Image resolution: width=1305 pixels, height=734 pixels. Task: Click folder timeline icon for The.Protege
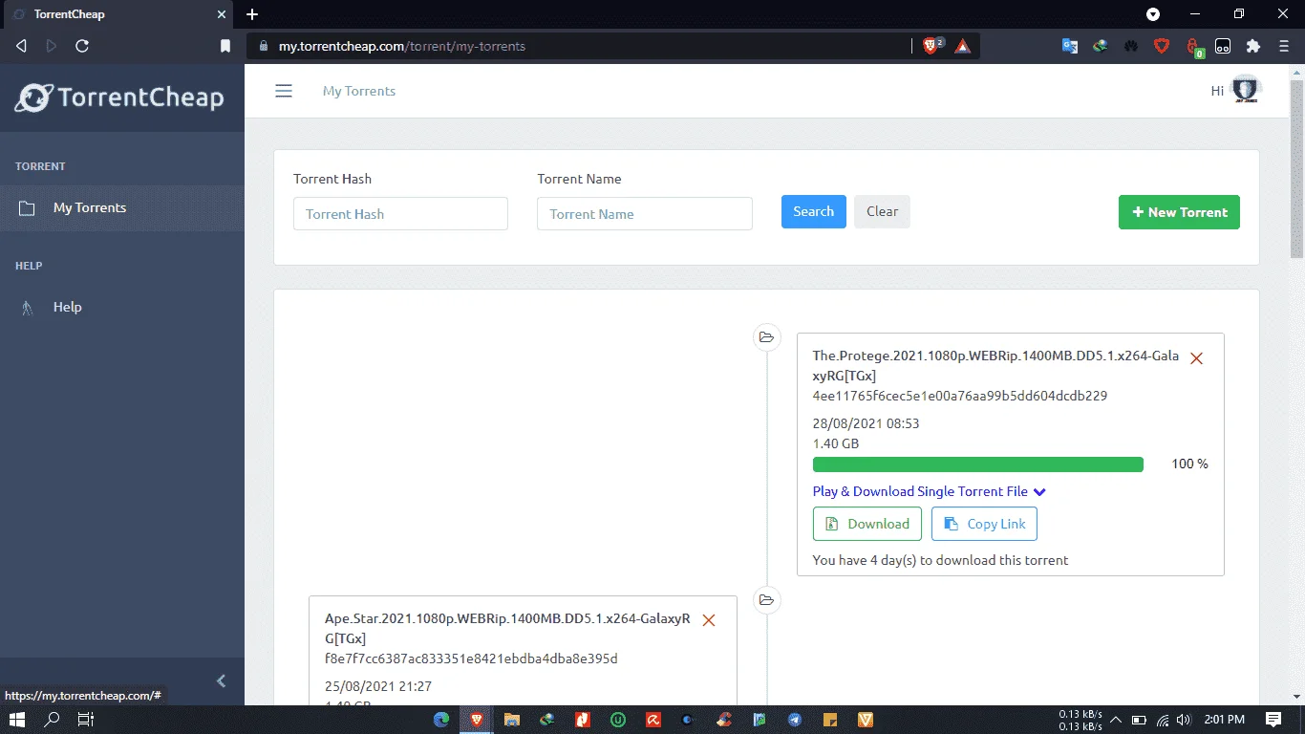pos(766,337)
